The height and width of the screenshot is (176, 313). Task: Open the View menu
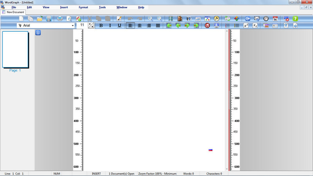[46, 7]
